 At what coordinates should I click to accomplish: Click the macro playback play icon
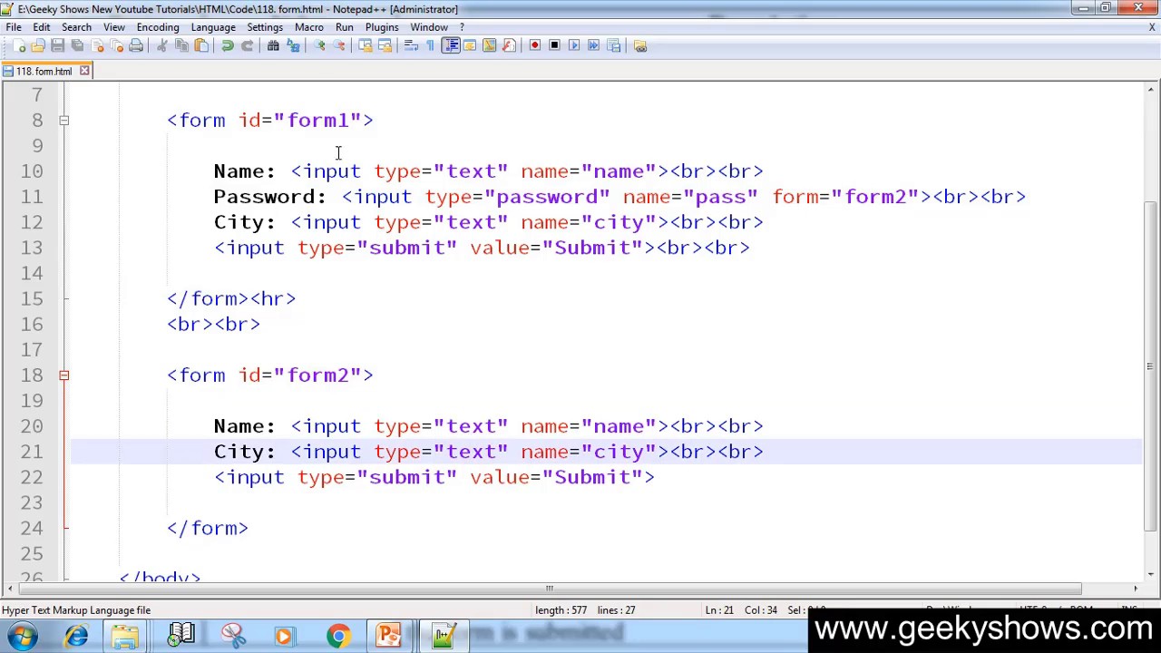click(574, 45)
